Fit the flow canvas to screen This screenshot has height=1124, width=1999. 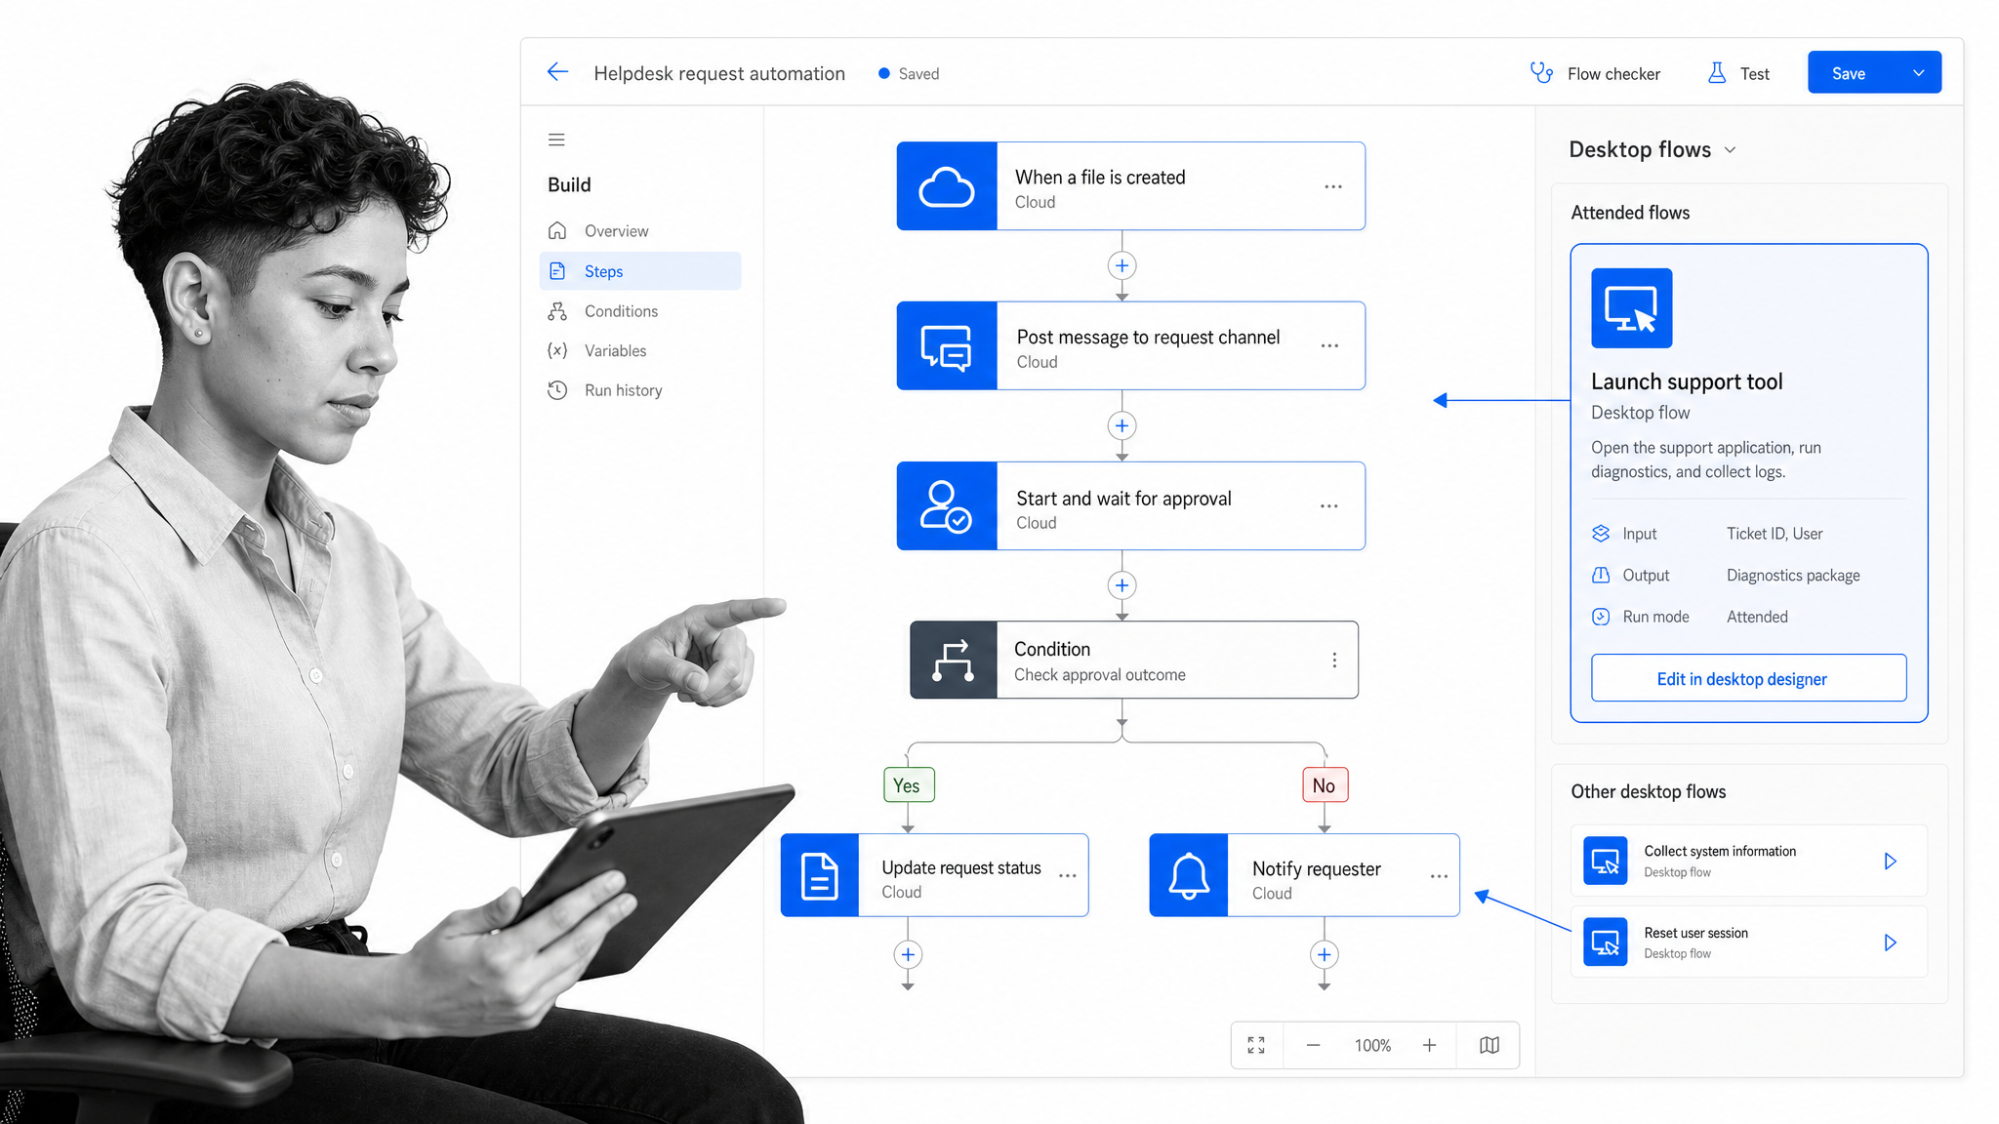(x=1256, y=1045)
